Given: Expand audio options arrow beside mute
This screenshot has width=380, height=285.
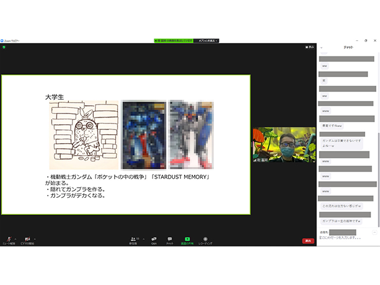Looking at the screenshot, I should pyautogui.click(x=15, y=239).
